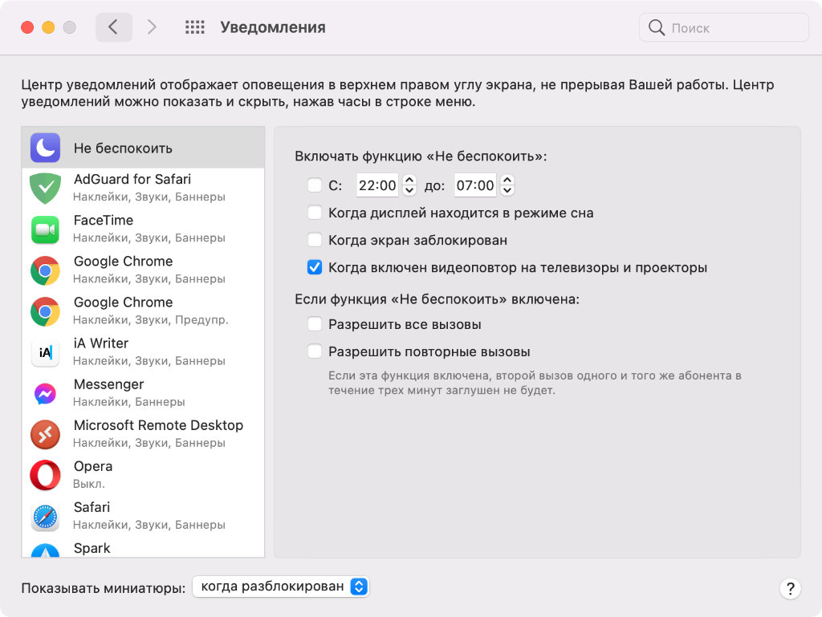
Task: Open help with the question mark button
Action: coord(790,588)
